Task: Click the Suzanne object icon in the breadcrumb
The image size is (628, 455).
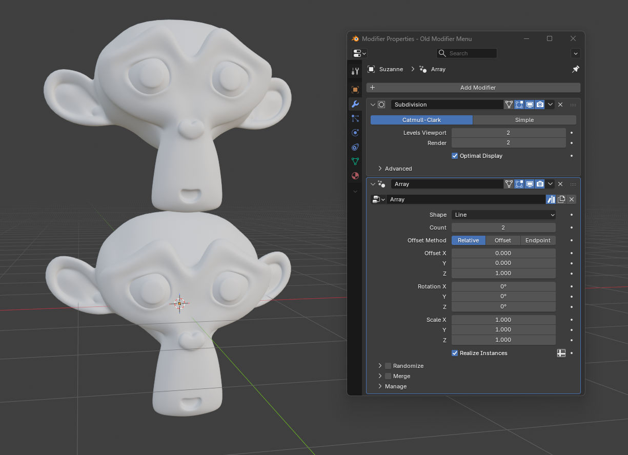Action: [x=371, y=69]
